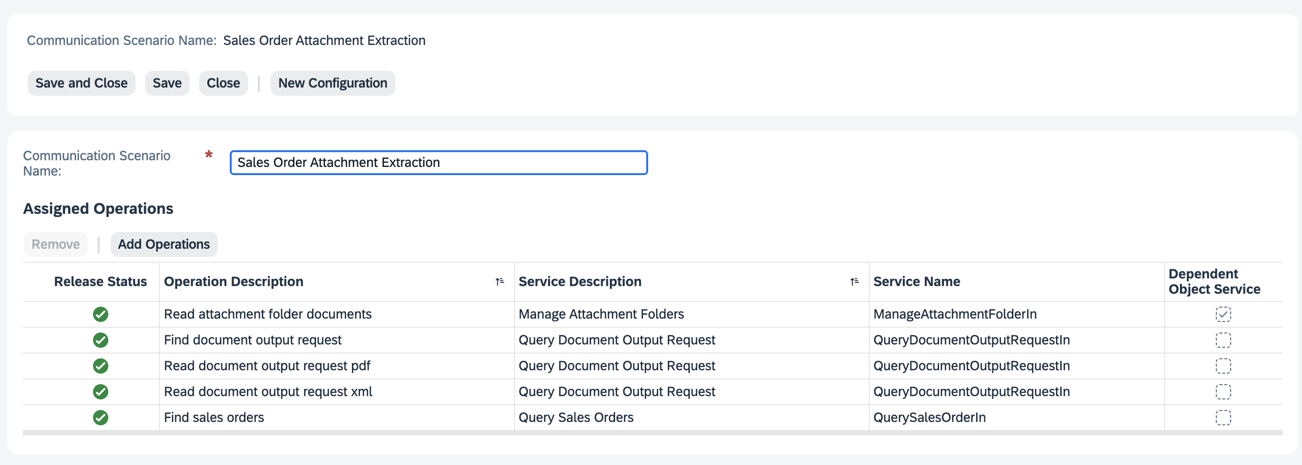
Task: Click inside the Communication Scenario Name field
Action: (x=439, y=163)
